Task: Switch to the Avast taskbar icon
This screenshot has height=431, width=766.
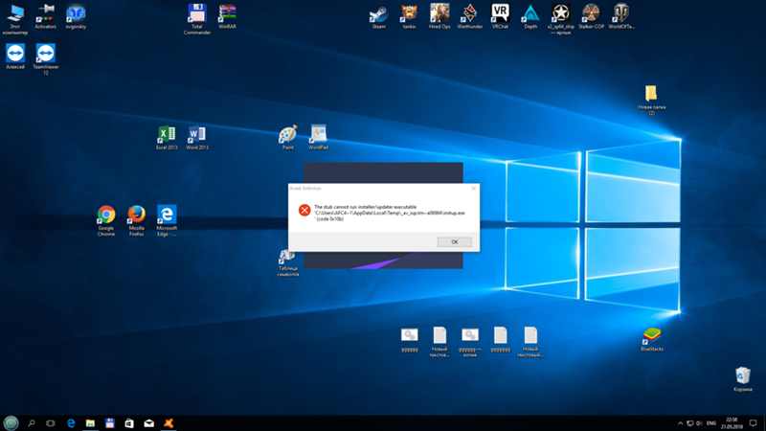Action: click(x=169, y=423)
